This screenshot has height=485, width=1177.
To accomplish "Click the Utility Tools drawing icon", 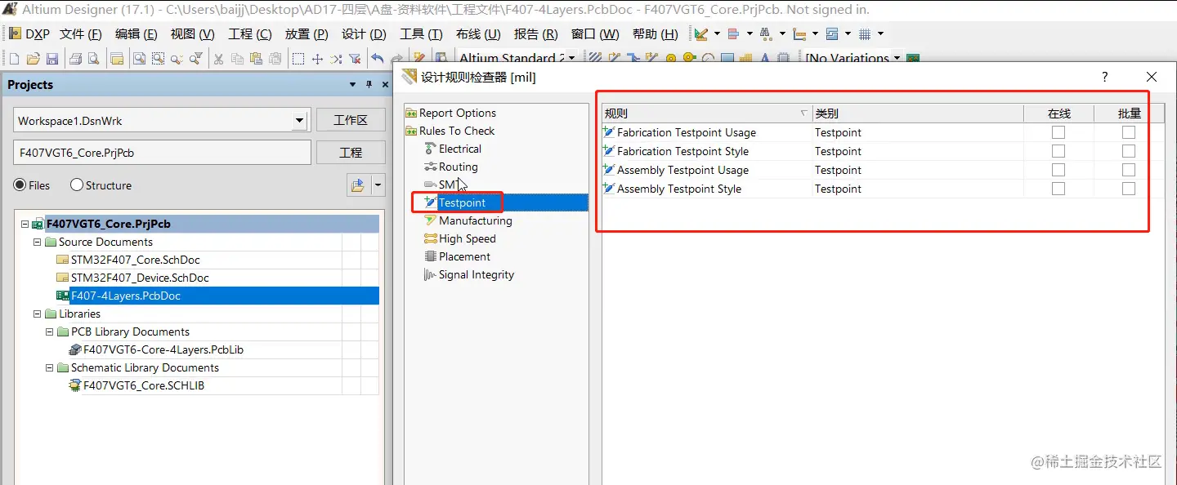I will tap(700, 34).
